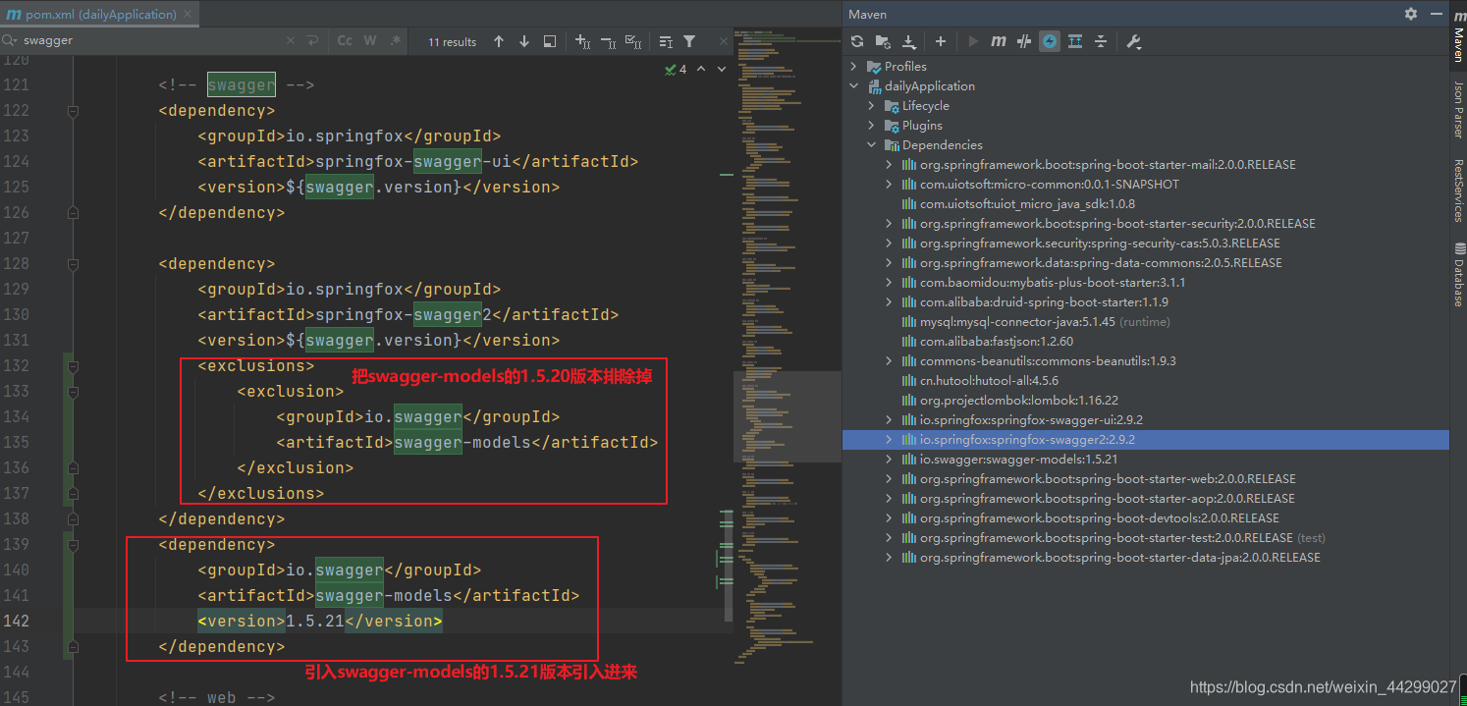Expand the Plugins node

point(870,125)
